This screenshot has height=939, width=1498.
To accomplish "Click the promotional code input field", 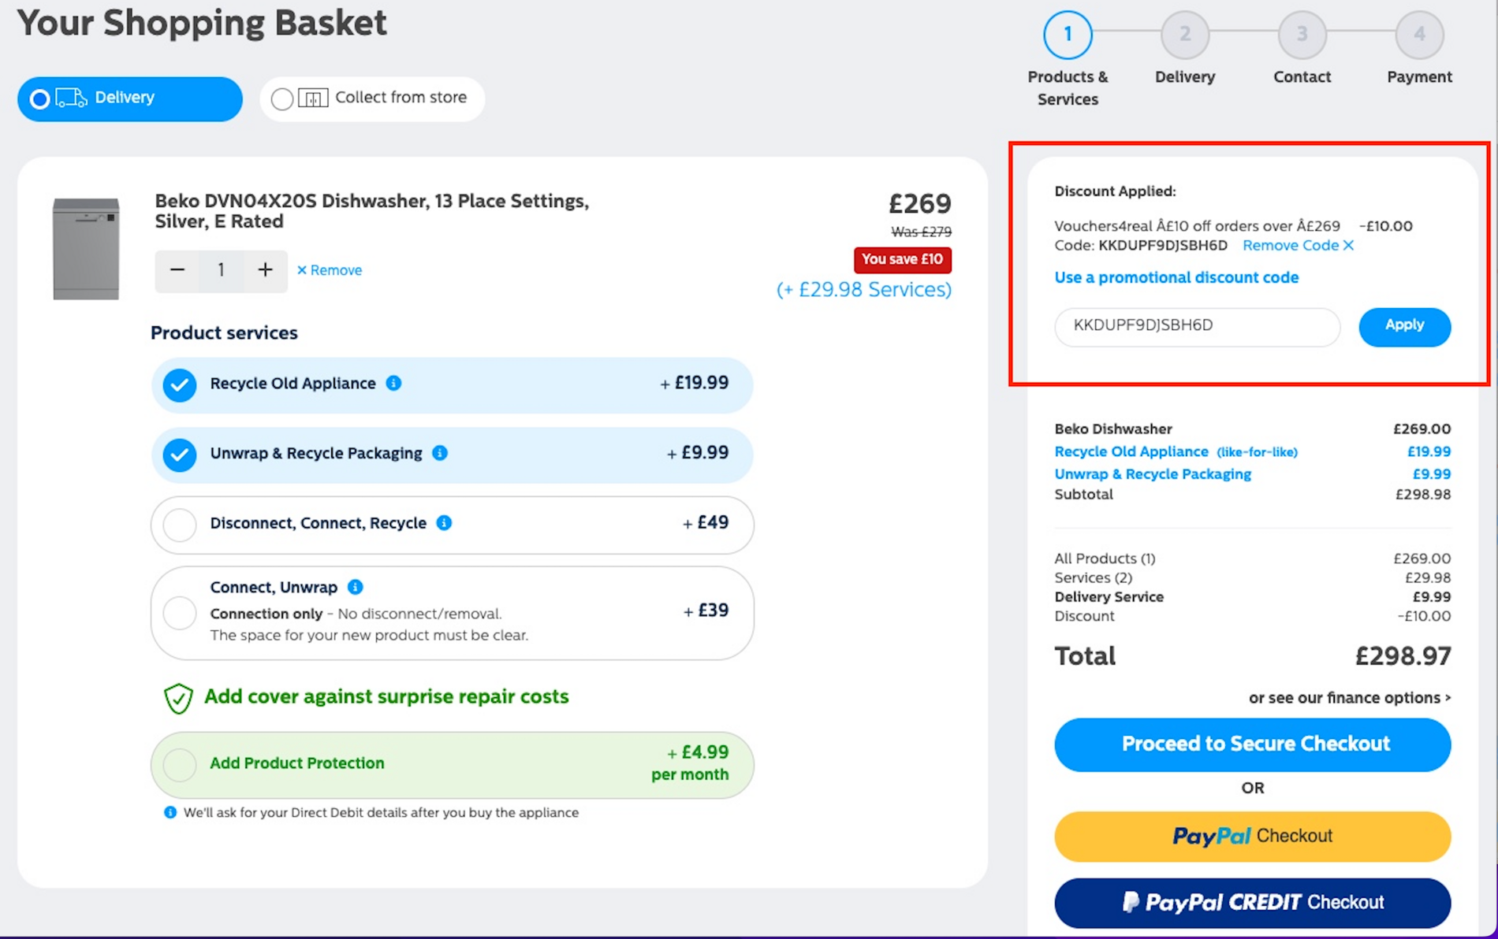I will point(1197,326).
